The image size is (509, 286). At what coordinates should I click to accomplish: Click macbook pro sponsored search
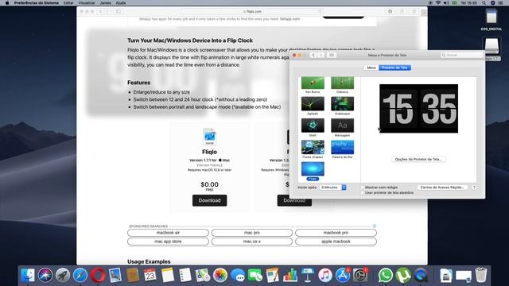(336, 233)
